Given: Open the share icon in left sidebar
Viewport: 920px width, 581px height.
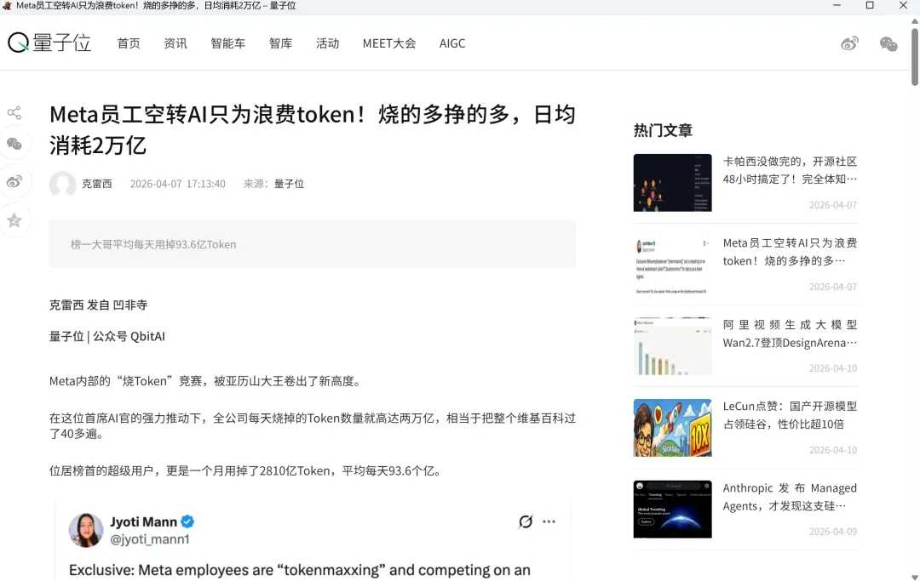Looking at the screenshot, I should pos(14,112).
